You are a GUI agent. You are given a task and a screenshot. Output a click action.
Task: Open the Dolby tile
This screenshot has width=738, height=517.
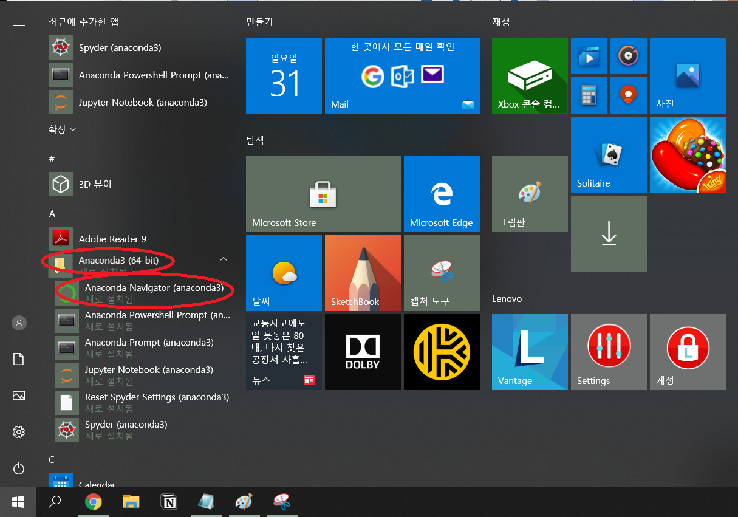[363, 352]
